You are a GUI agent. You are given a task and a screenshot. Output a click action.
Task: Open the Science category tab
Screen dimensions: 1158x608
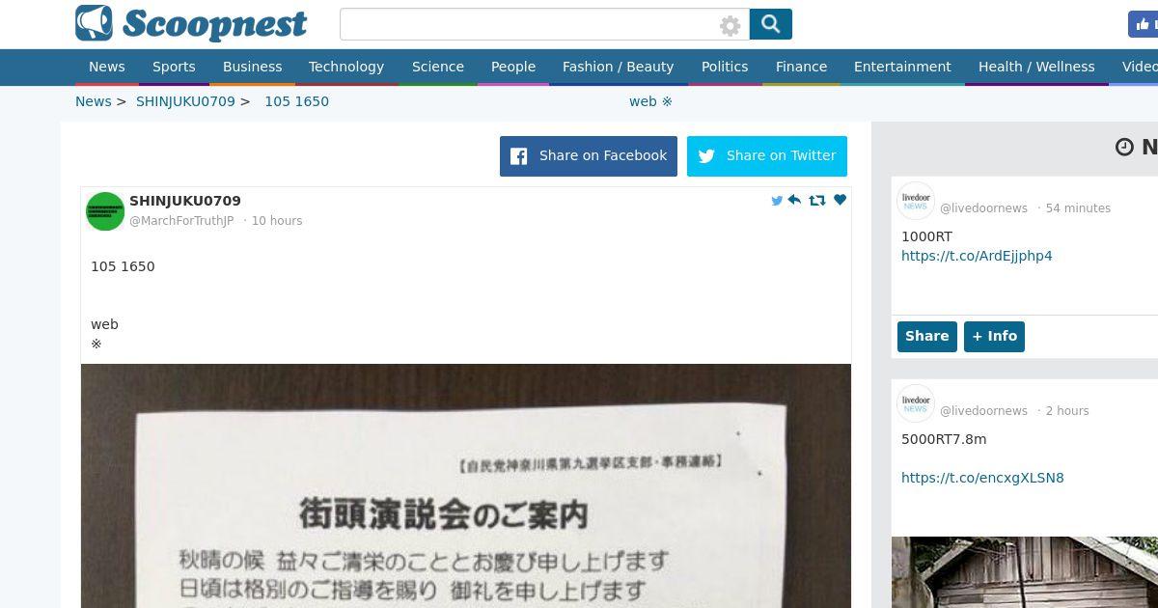[438, 67]
